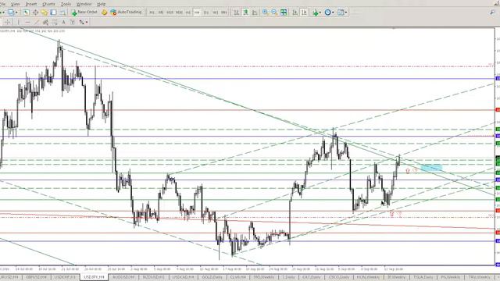Click the New Order button
Image resolution: width=500 pixels, height=281 pixels.
(x=84, y=12)
